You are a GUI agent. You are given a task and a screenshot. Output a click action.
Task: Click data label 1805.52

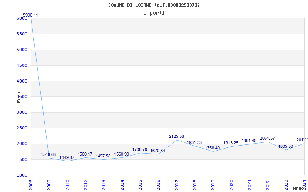(x=285, y=146)
